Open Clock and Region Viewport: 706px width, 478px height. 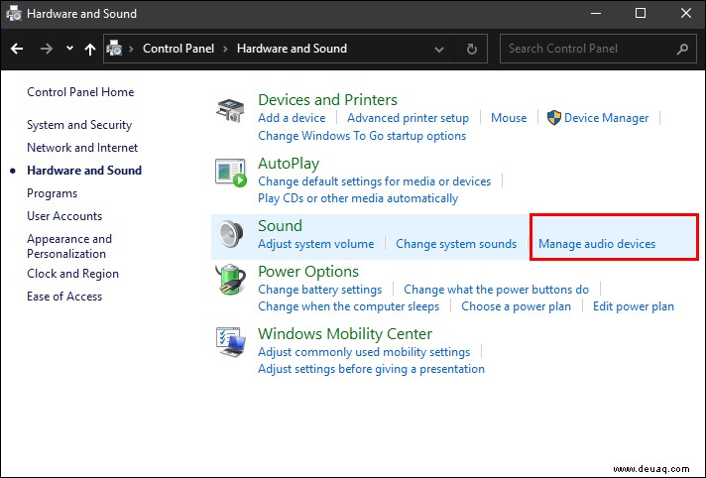click(73, 274)
